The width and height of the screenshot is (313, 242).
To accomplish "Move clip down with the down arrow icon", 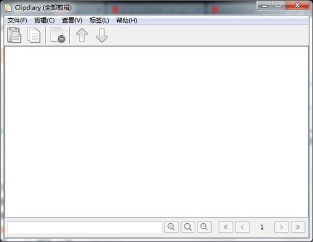I will coord(102,35).
